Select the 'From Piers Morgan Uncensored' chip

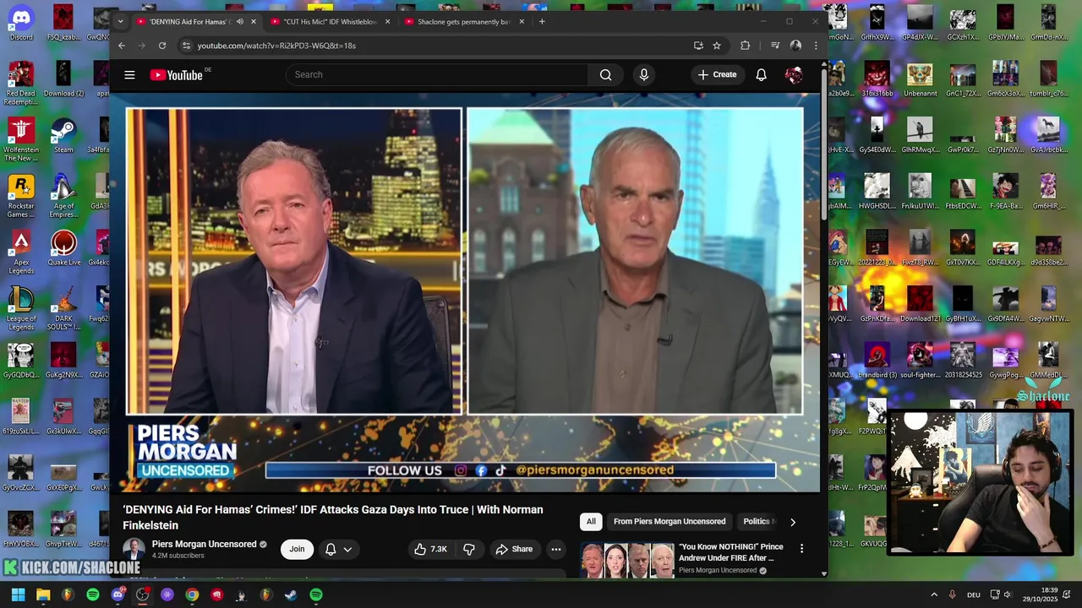[669, 522]
